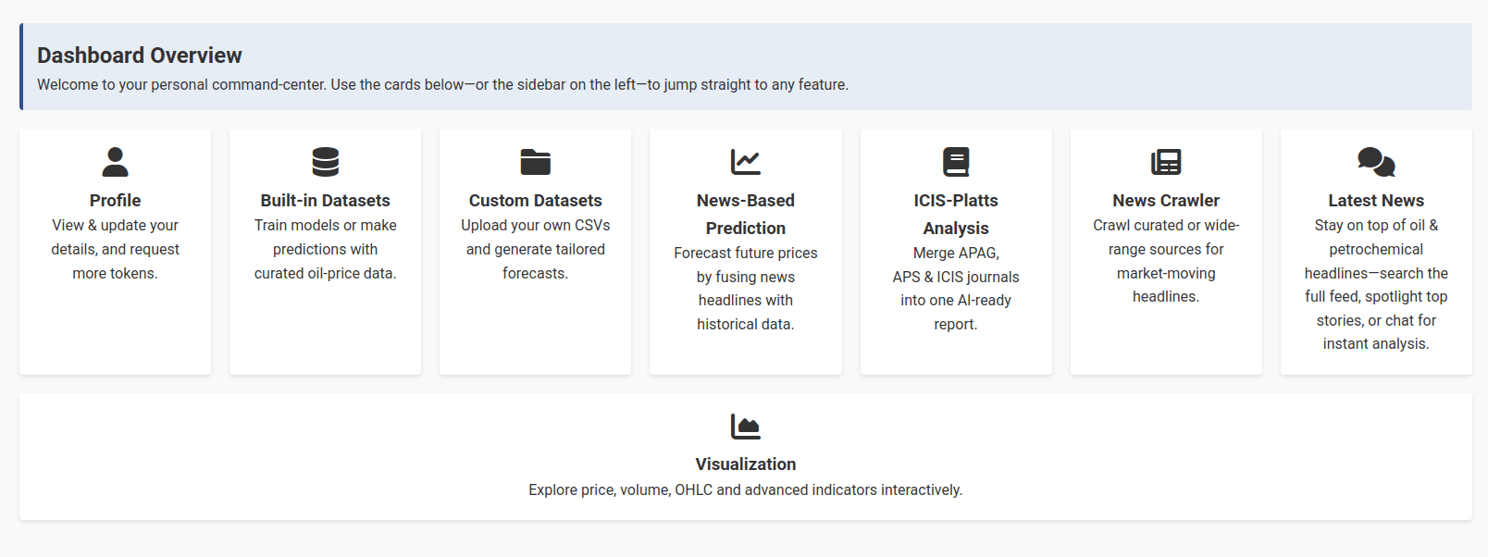
Task: Launch the News Crawler heading
Action: pos(1166,201)
